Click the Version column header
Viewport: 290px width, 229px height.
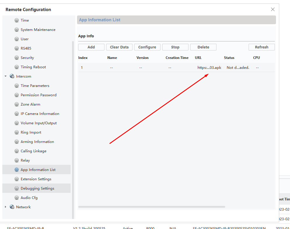pos(142,58)
